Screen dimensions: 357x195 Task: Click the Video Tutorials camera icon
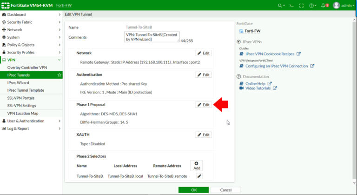[x=241, y=88]
